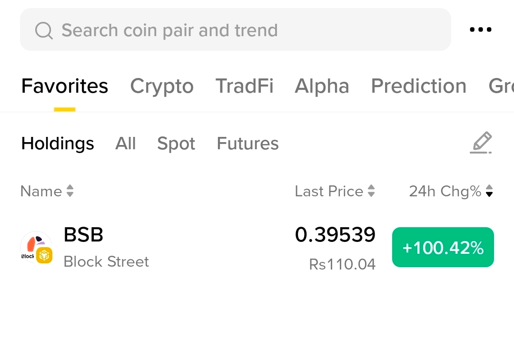Tap the Last Price sort arrows icon

[371, 191]
